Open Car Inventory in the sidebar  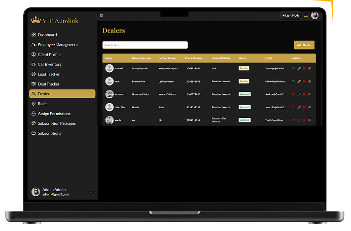tap(50, 64)
